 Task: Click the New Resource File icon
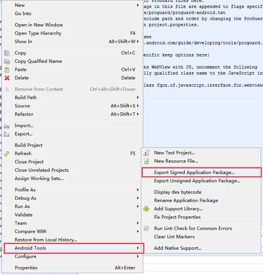(x=146, y=161)
